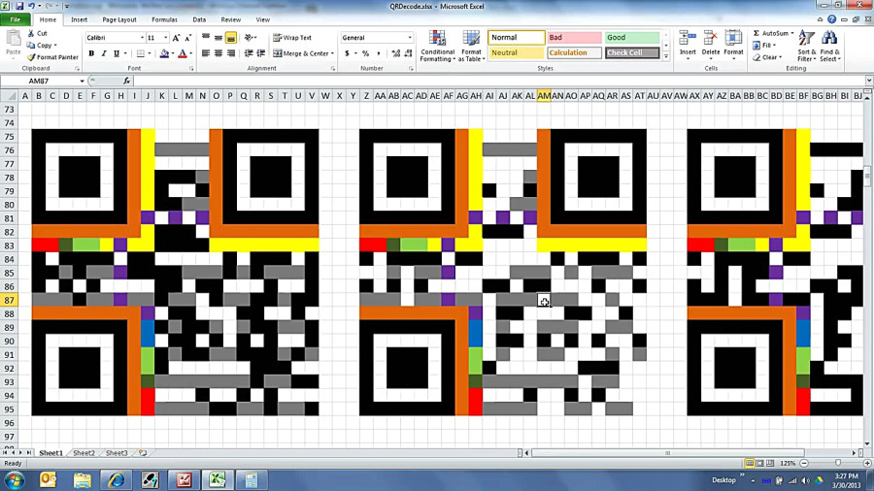Toggle Wrap Text
This screenshot has width=874, height=491.
tap(292, 37)
